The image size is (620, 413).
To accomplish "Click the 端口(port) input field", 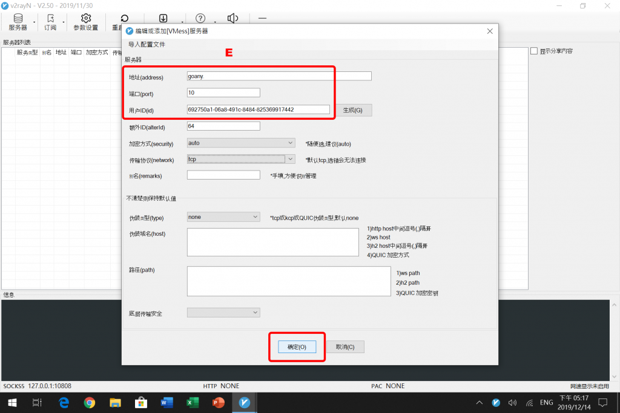I will (x=223, y=93).
